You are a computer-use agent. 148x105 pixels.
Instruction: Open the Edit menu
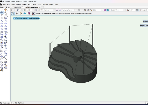click(8, 4)
